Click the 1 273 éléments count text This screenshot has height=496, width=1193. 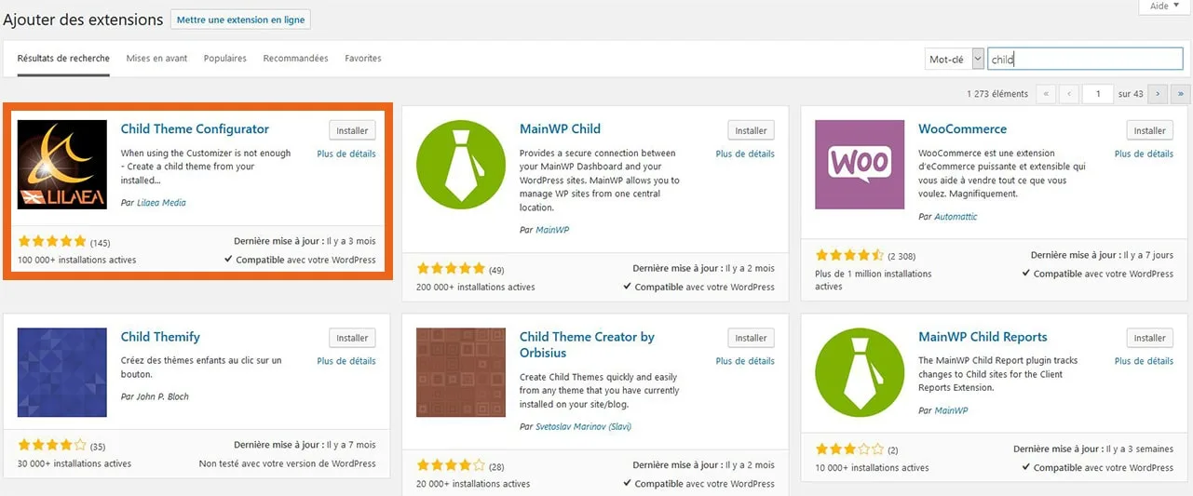997,94
